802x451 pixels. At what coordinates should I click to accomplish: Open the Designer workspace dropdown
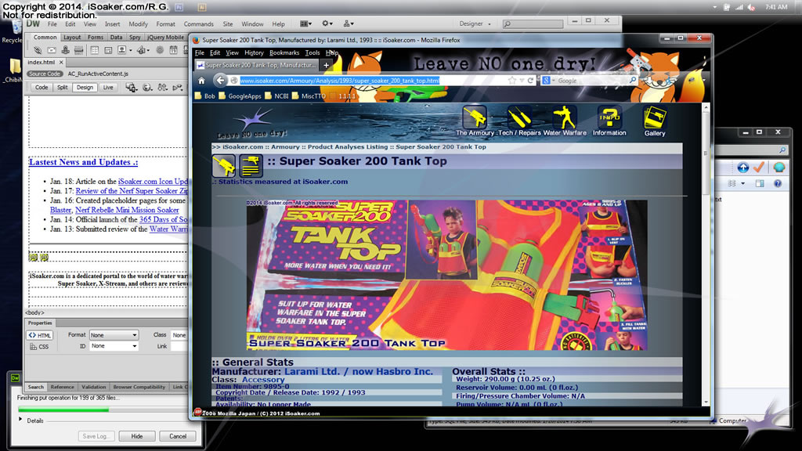(475, 23)
